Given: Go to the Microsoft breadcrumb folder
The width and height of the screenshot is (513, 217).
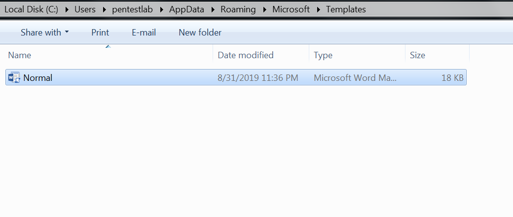Looking at the screenshot, I should [291, 9].
